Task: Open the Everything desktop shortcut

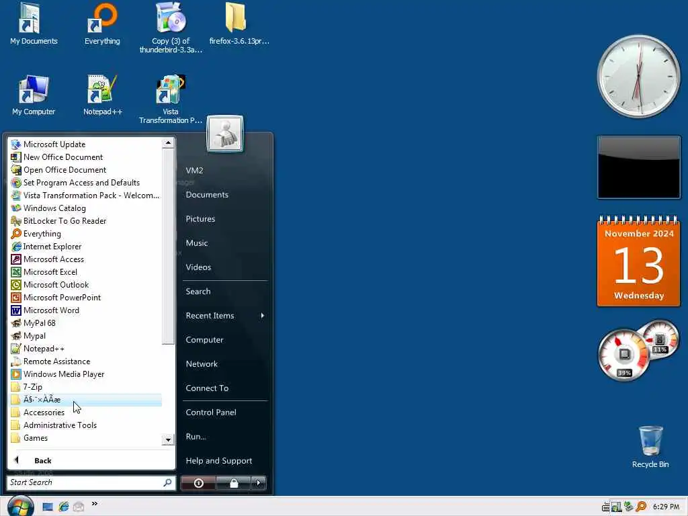Action: (102, 24)
